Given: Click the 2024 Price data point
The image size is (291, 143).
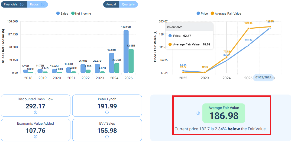Looking at the screenshot, I should [x=227, y=61].
